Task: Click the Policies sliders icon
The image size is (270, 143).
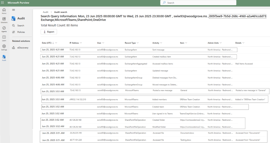Action: click(13, 32)
